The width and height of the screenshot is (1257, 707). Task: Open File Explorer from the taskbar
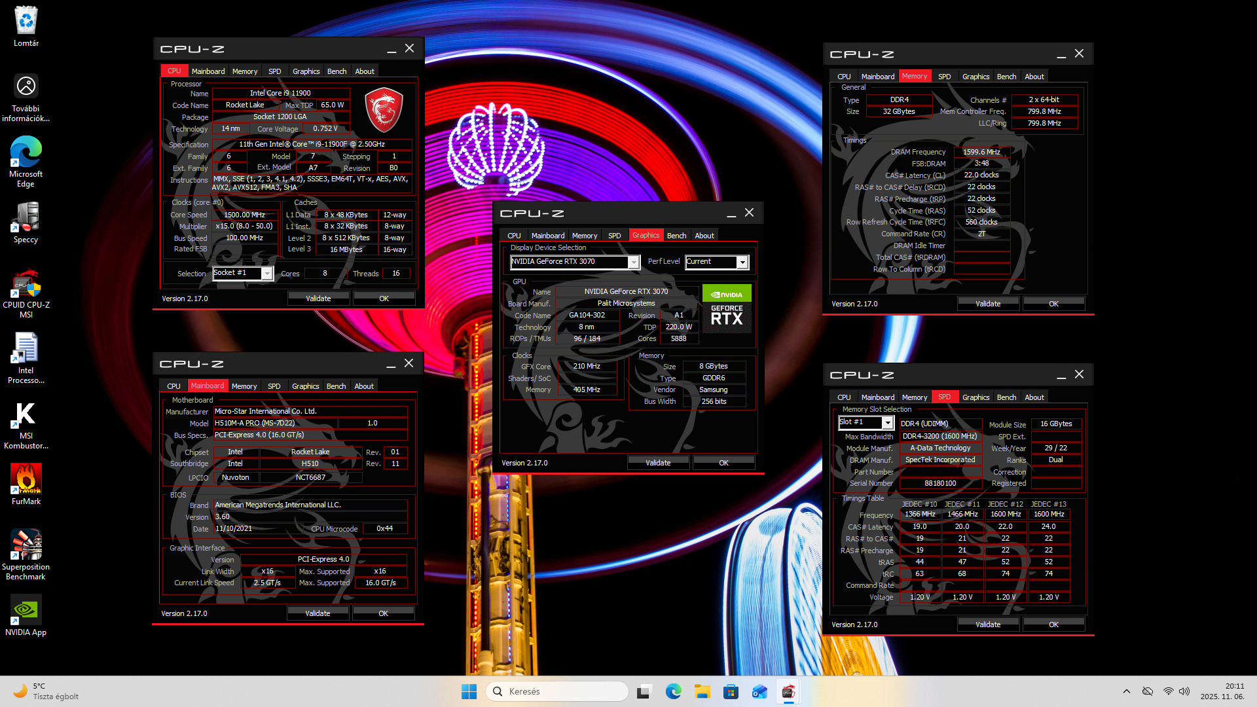[x=702, y=691]
